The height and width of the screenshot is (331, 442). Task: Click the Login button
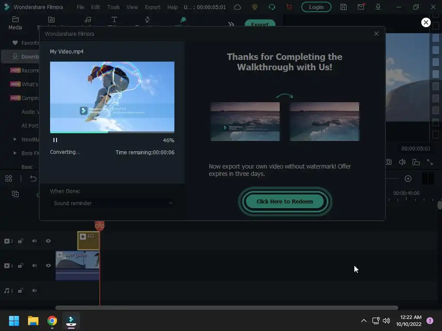pyautogui.click(x=316, y=7)
